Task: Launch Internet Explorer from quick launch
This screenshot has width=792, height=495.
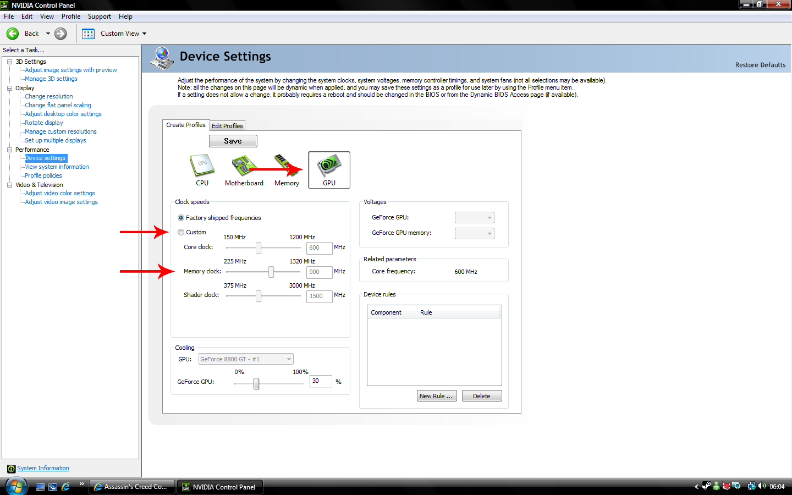Action: (x=65, y=487)
